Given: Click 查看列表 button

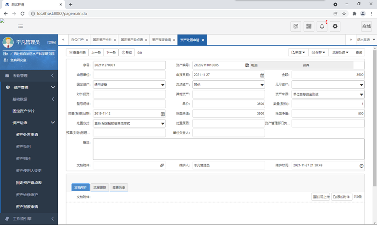Looking at the screenshot, I should (x=78, y=52).
